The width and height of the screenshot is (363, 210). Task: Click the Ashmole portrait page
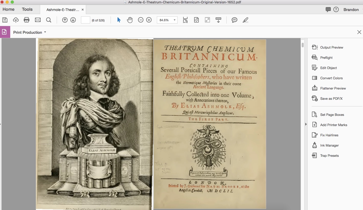(95, 124)
